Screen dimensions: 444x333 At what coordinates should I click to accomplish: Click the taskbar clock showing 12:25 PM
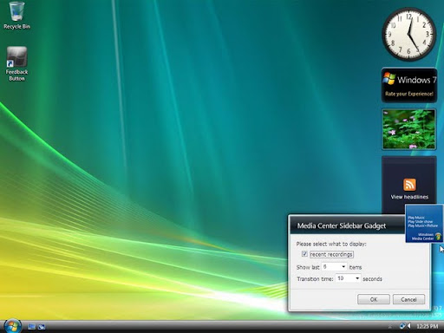click(x=427, y=326)
